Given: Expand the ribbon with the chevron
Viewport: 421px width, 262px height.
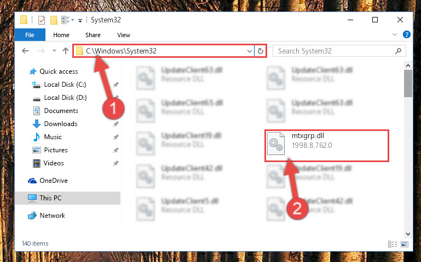Looking at the screenshot, I should coord(394,34).
